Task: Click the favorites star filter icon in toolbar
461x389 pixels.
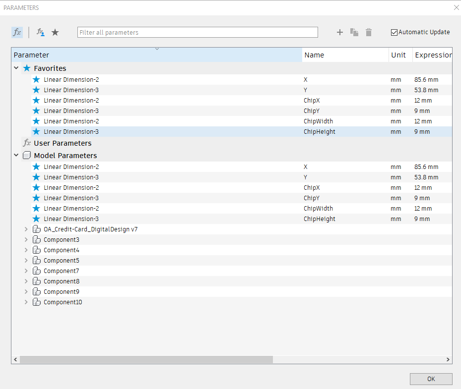Action: (x=55, y=32)
